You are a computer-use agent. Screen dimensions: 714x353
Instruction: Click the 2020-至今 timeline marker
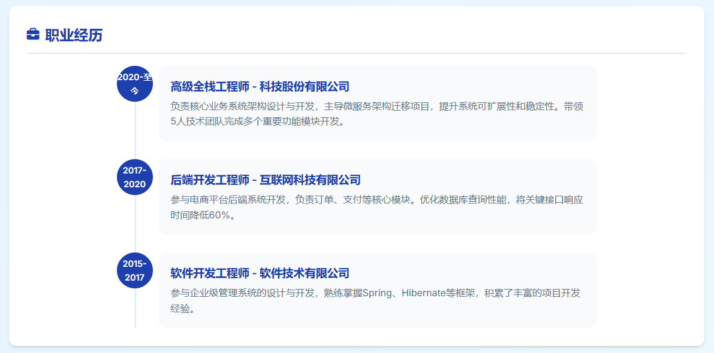(135, 84)
